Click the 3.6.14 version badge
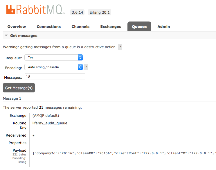Image resolution: width=216 pixels, height=170 pixels. (77, 12)
